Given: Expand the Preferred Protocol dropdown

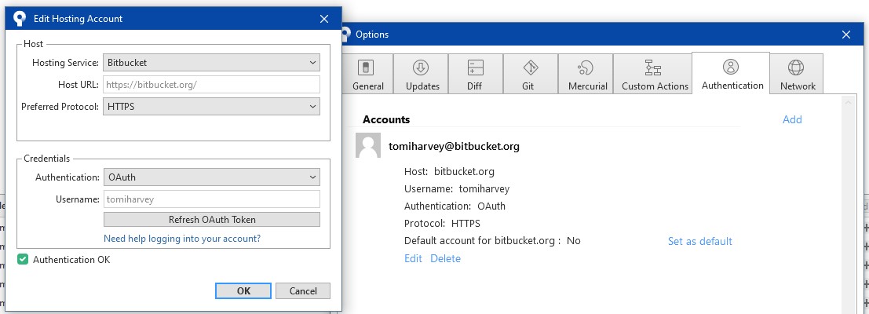Looking at the screenshot, I should 212,106.
